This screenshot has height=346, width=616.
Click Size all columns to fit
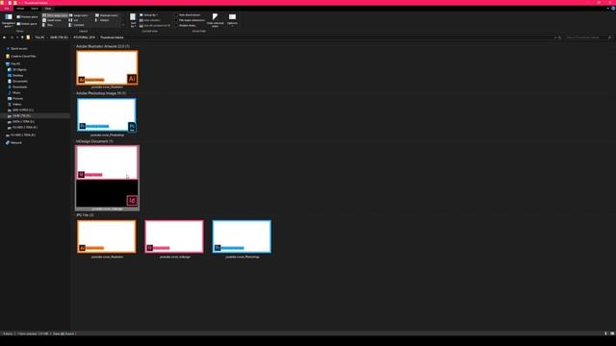155,26
